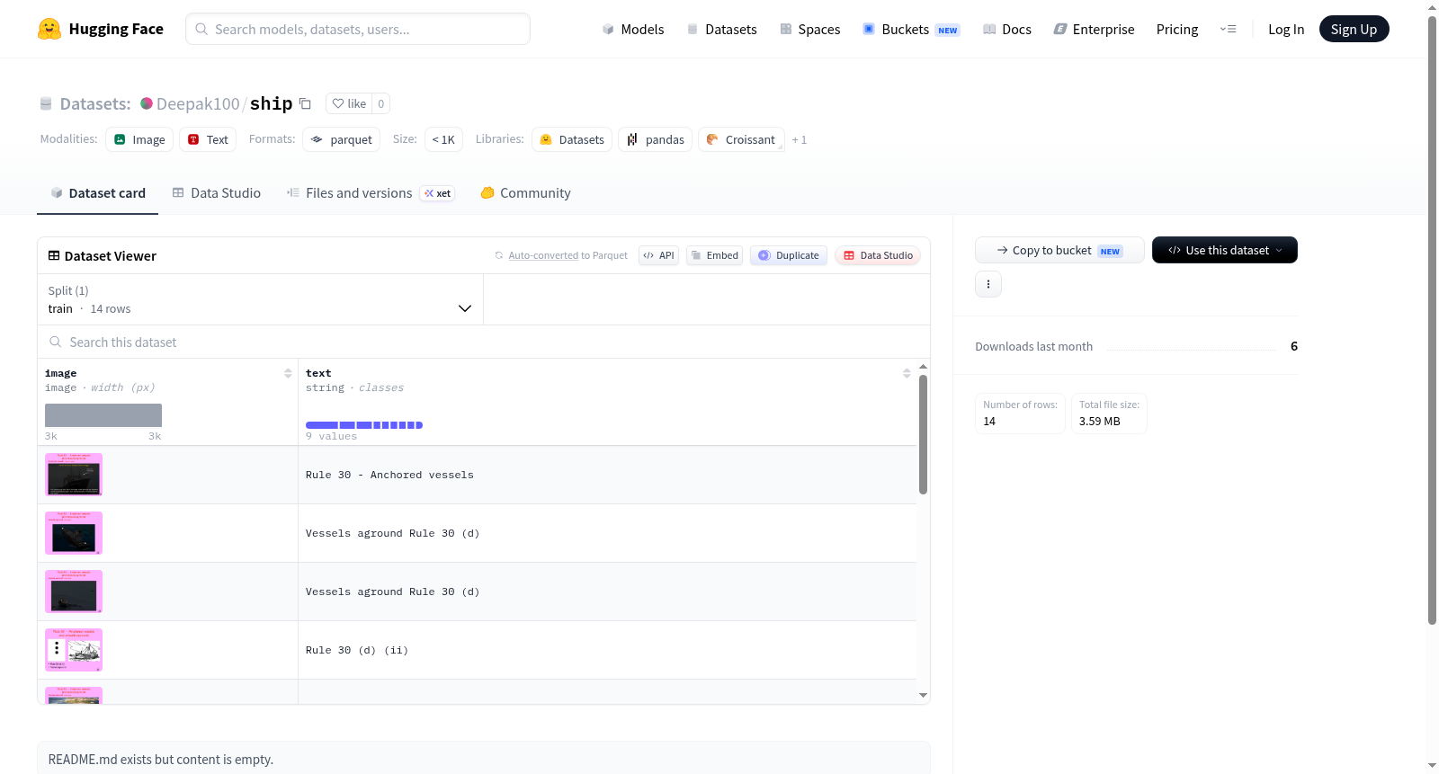The height and width of the screenshot is (774, 1439).
Task: Open the Text modality tag
Action: 208,139
